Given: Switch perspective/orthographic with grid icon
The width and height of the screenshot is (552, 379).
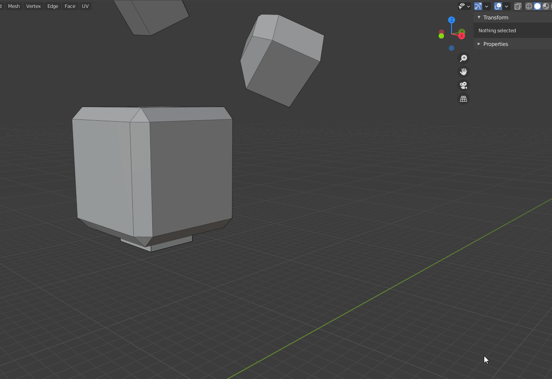Looking at the screenshot, I should click(x=463, y=99).
